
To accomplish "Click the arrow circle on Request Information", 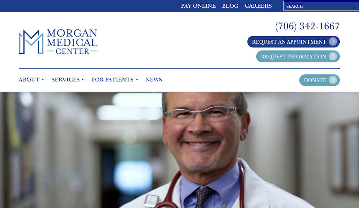I will 333,56.
